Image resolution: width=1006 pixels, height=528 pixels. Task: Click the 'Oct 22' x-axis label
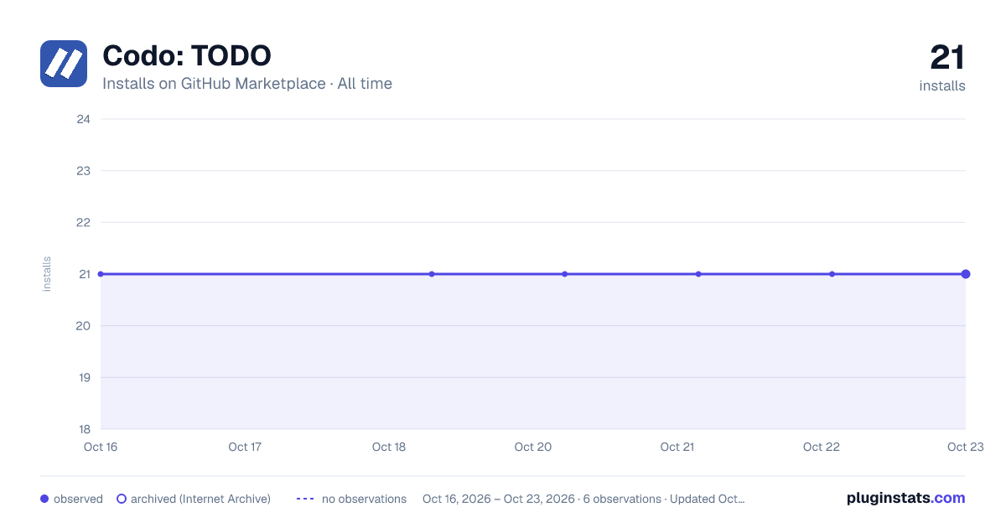click(x=822, y=447)
